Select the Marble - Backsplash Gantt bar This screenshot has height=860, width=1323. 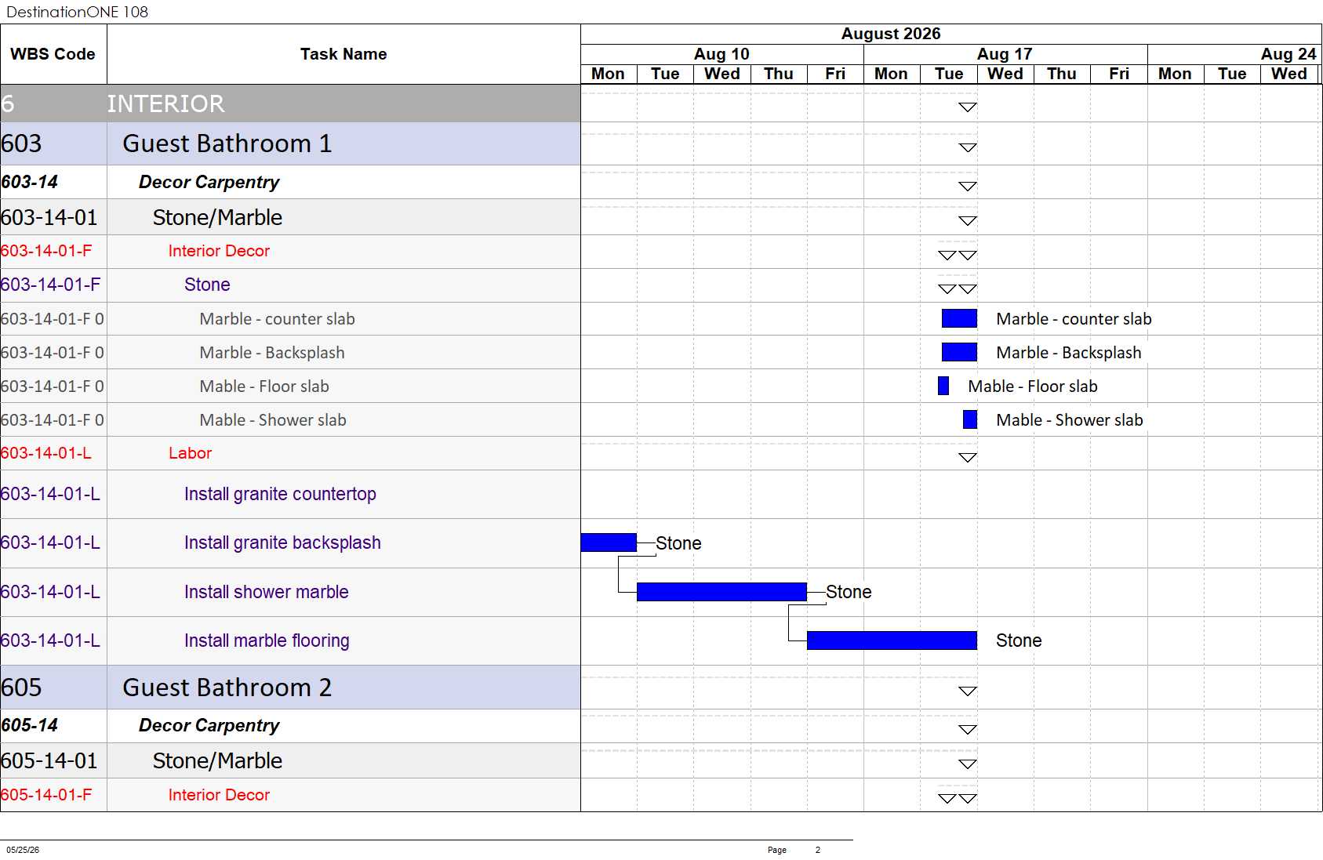pos(959,352)
